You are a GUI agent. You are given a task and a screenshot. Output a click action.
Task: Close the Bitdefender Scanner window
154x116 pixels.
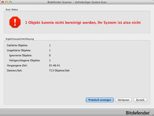[x=3, y=2]
